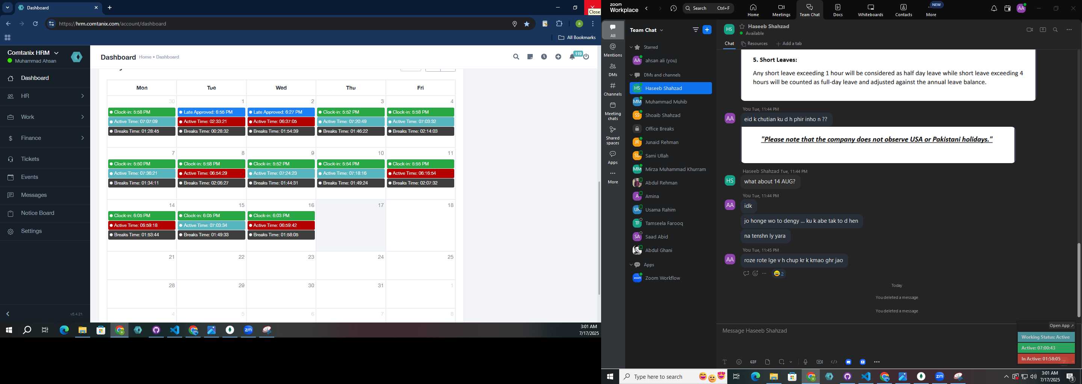Search within Haseeb Shahzad chat
Viewport: 1082px width, 384px height.
(x=1056, y=30)
